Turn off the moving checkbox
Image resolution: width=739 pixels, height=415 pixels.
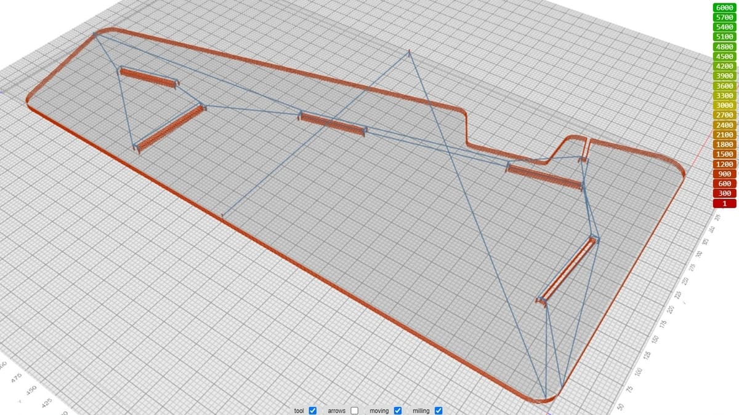398,410
